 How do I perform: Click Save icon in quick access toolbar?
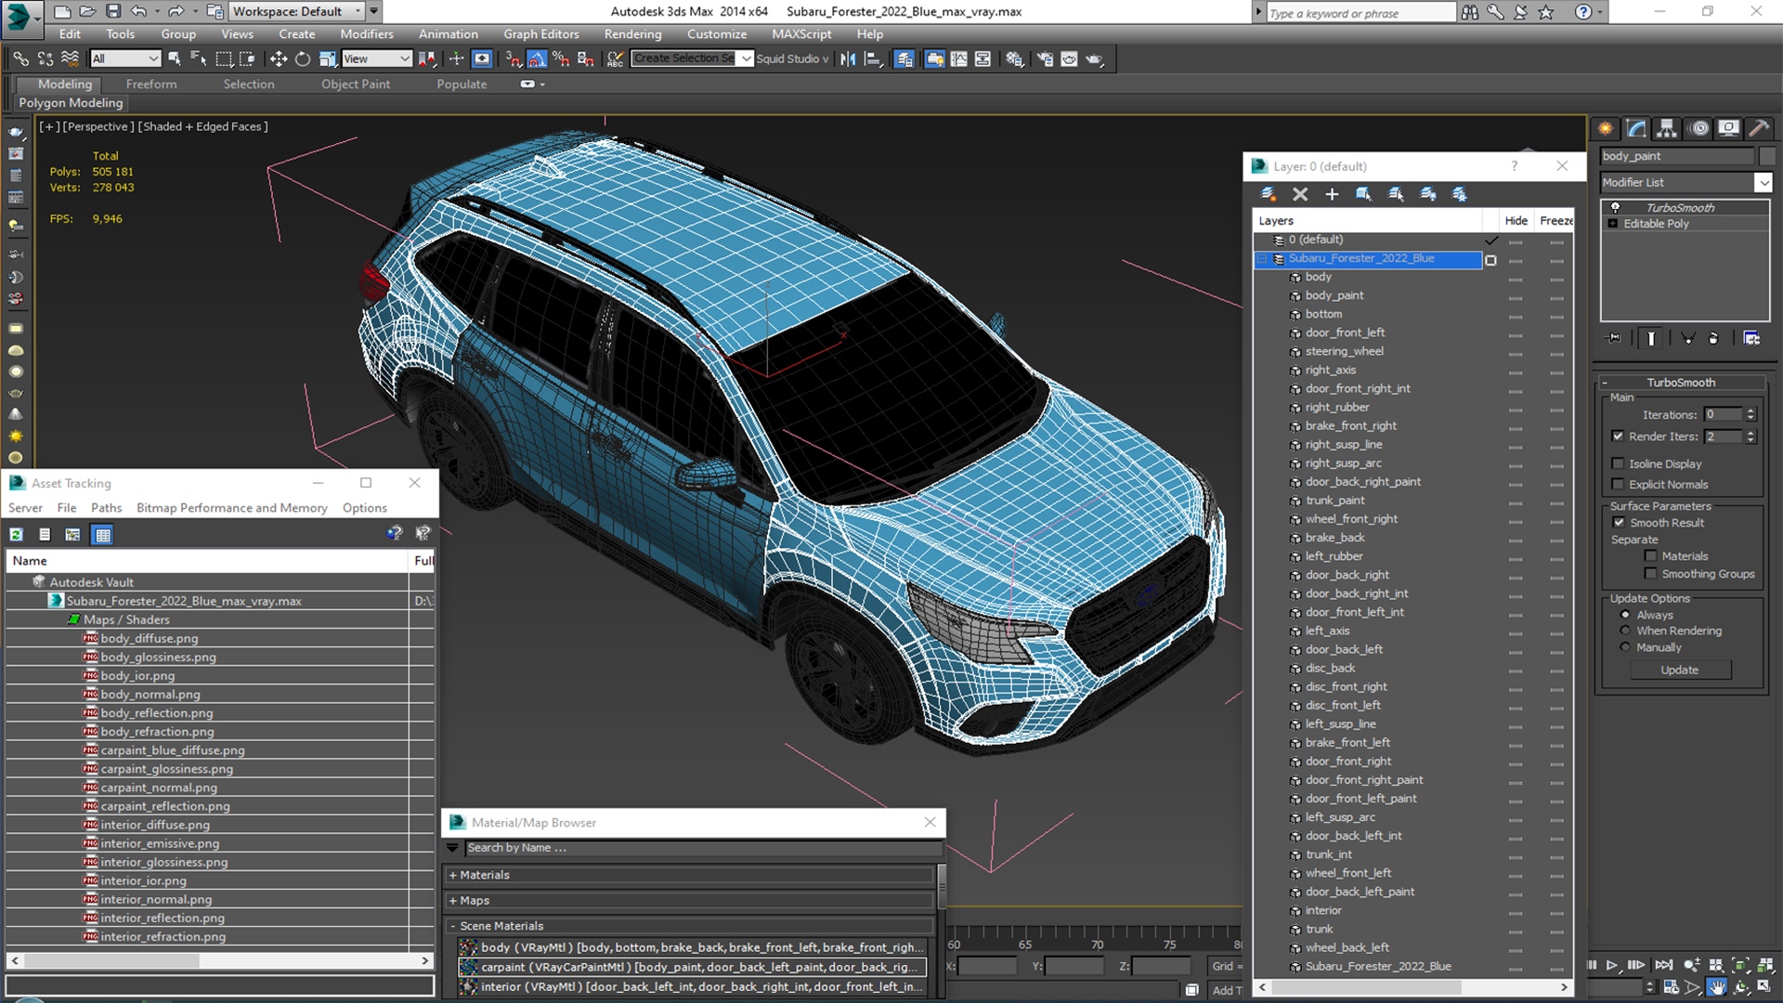112,11
